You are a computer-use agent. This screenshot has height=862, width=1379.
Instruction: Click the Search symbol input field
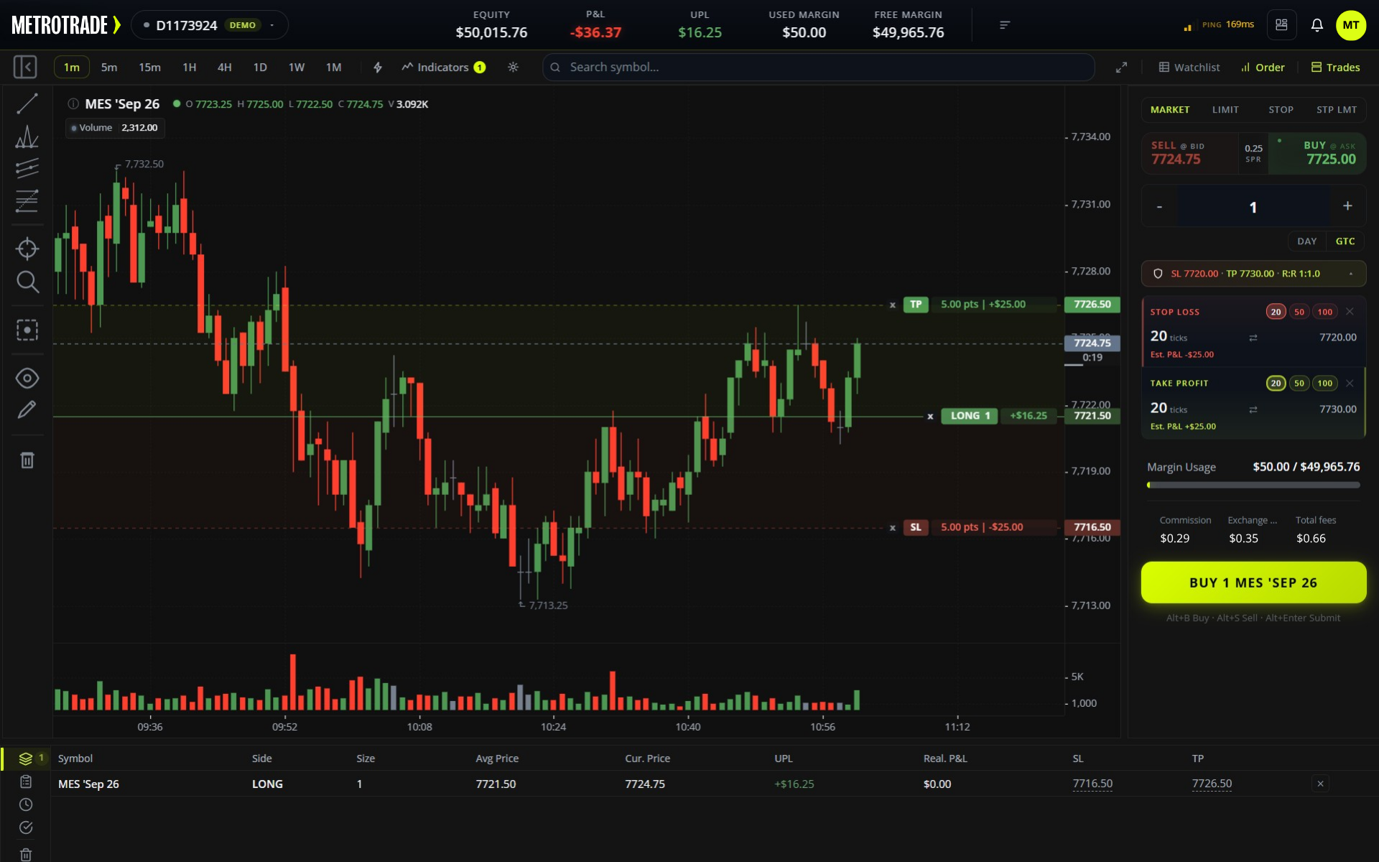[819, 67]
